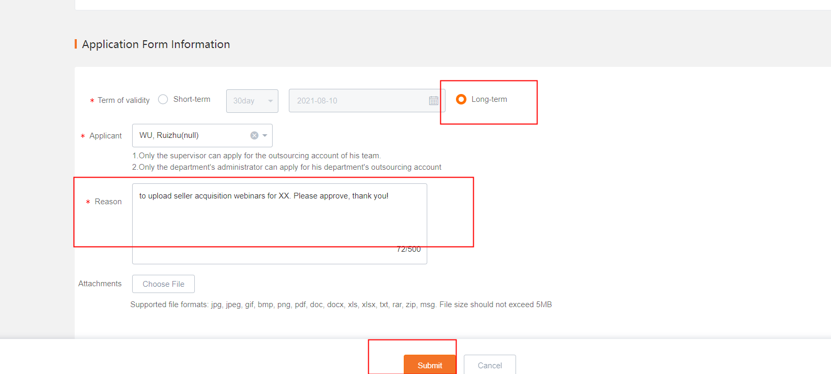The height and width of the screenshot is (374, 831).
Task: Click the 2021-08-10 date field
Action: coord(367,101)
